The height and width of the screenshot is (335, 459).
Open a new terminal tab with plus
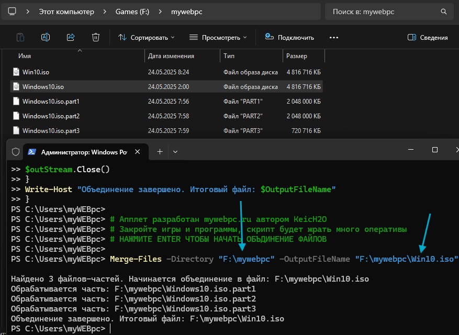[160, 152]
